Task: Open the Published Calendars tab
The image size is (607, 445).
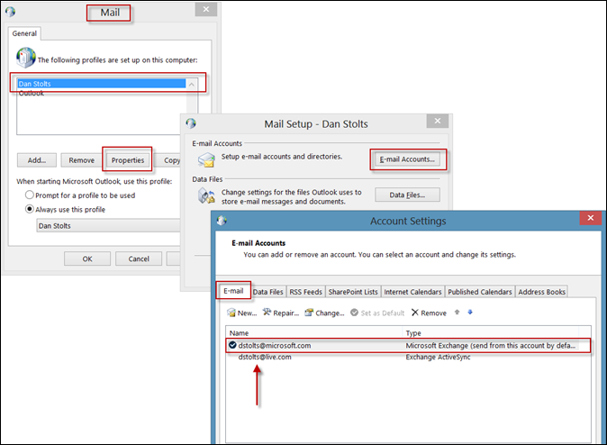Action: click(x=480, y=292)
